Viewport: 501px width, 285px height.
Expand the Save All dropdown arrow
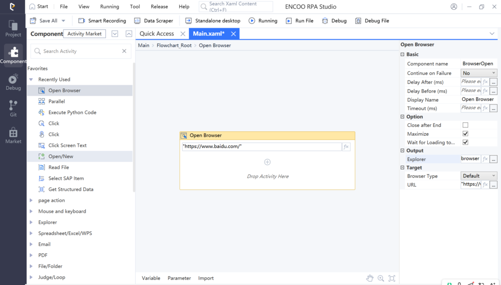coord(63,21)
